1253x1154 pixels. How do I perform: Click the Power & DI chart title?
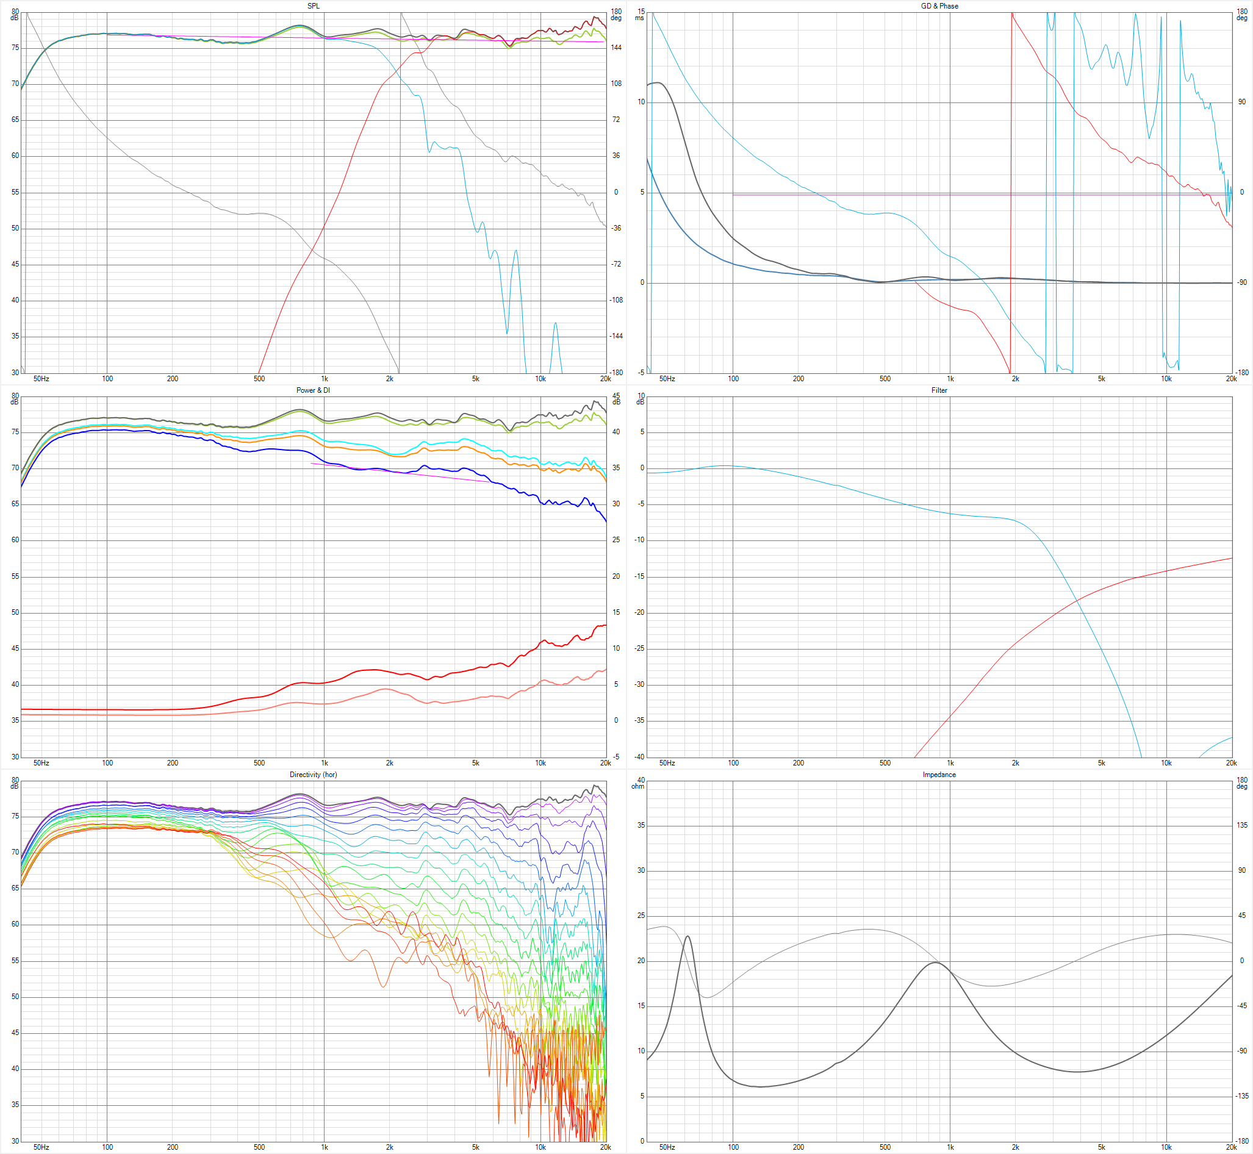pos(314,390)
